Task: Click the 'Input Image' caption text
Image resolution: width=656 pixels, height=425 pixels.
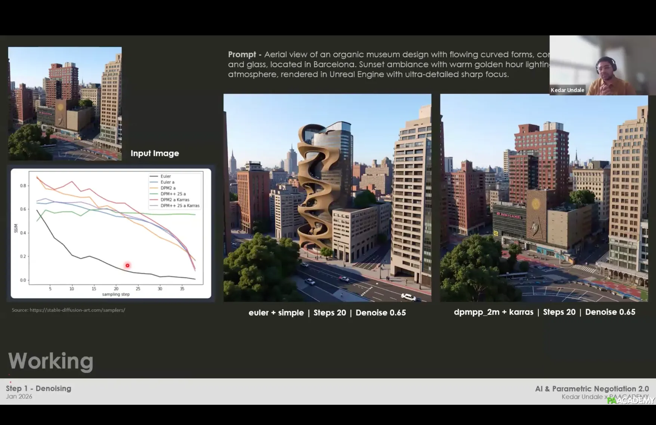Action: coord(155,153)
